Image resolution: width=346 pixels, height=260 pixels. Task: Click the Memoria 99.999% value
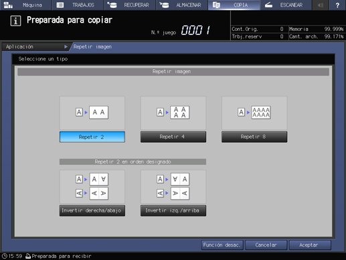pyautogui.click(x=334, y=29)
